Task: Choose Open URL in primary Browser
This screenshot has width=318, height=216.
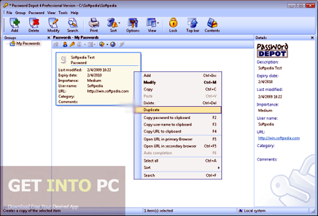Action: 178,139
